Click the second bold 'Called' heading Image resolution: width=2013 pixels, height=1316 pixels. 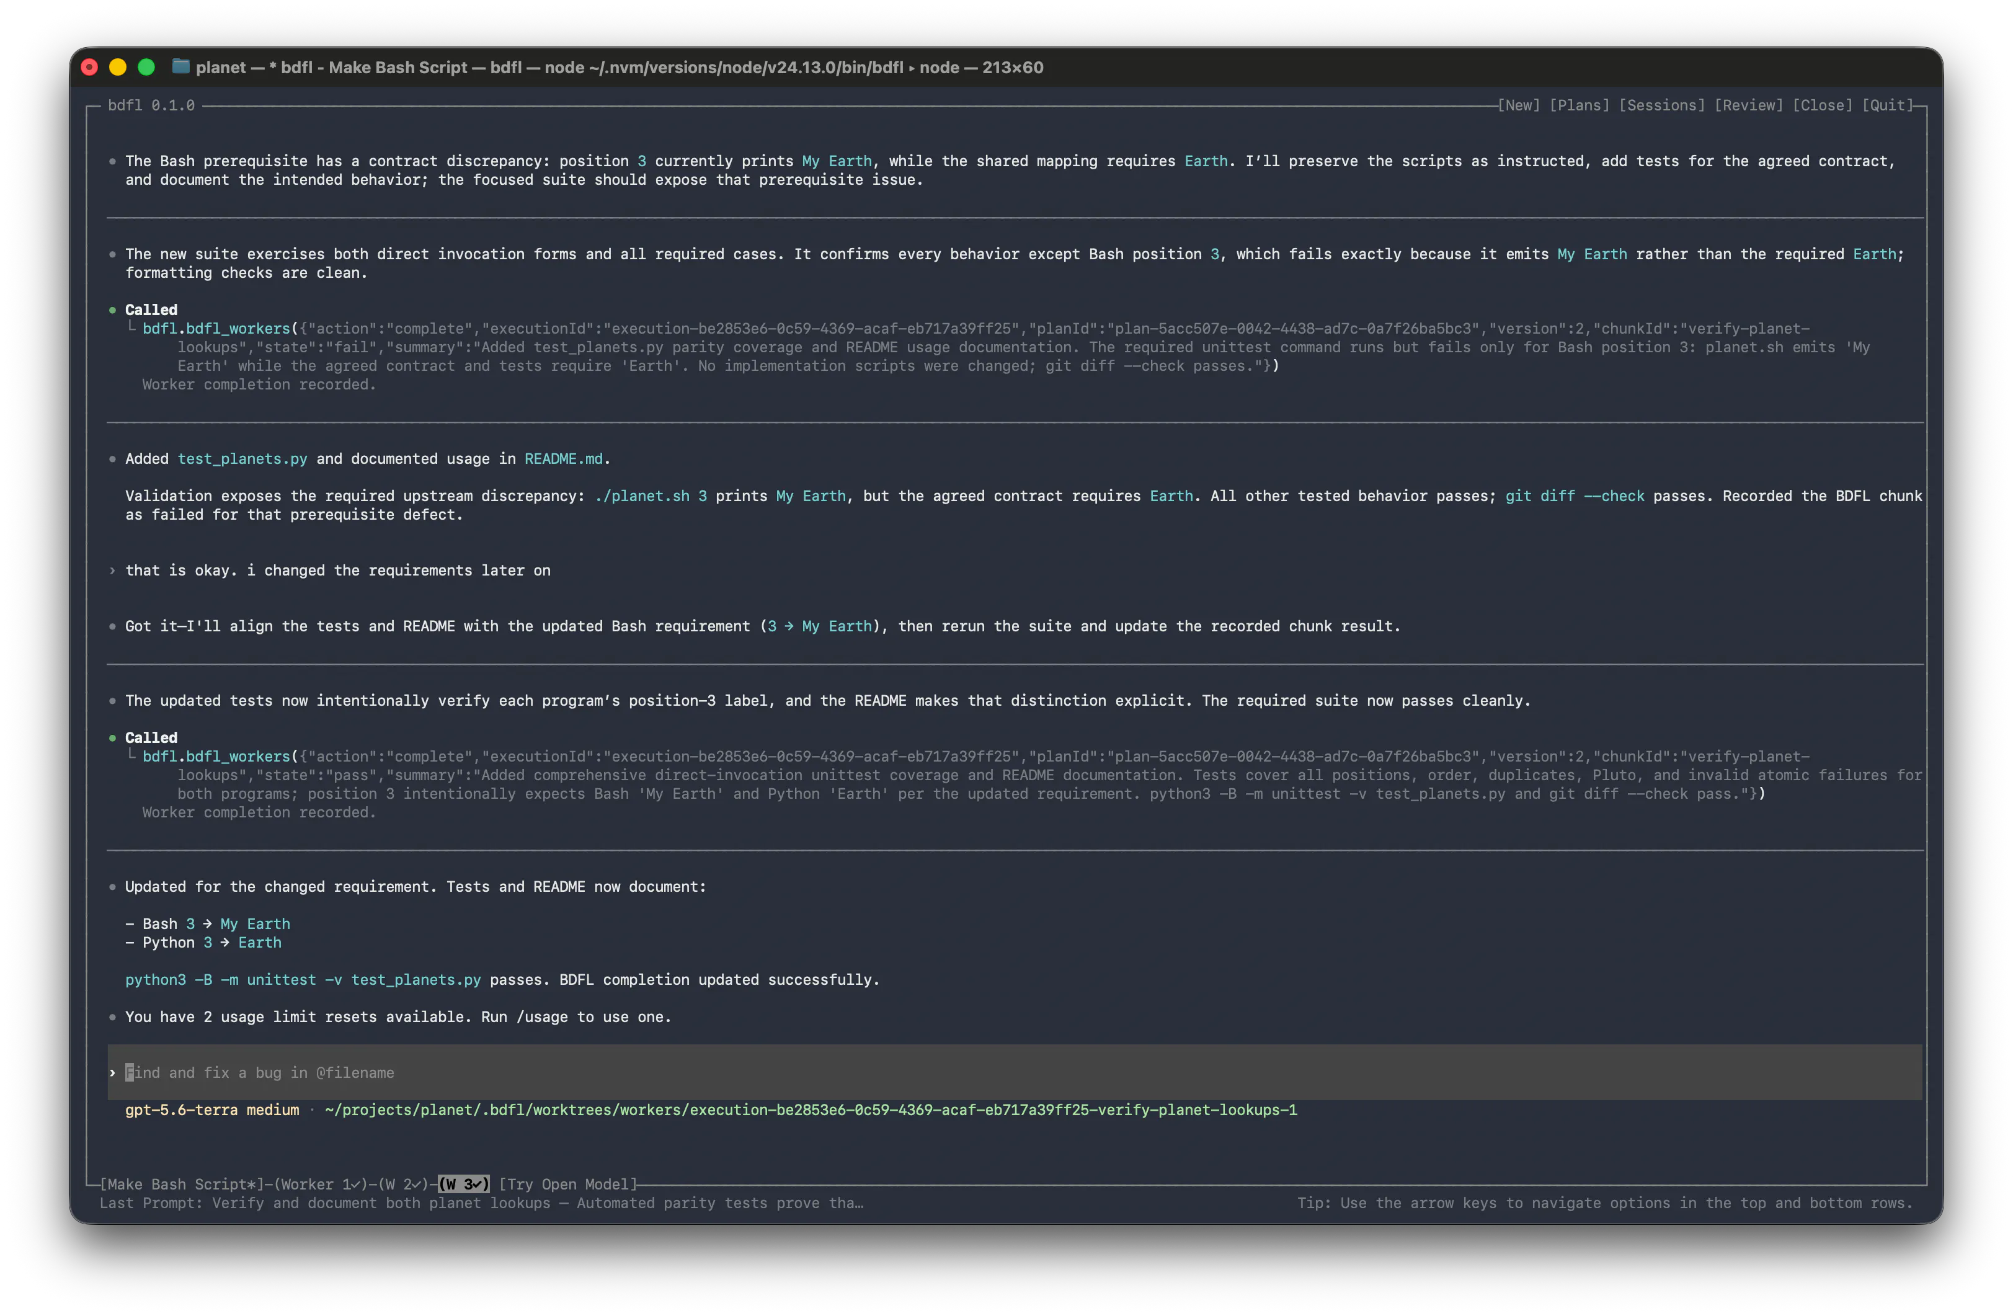click(151, 737)
